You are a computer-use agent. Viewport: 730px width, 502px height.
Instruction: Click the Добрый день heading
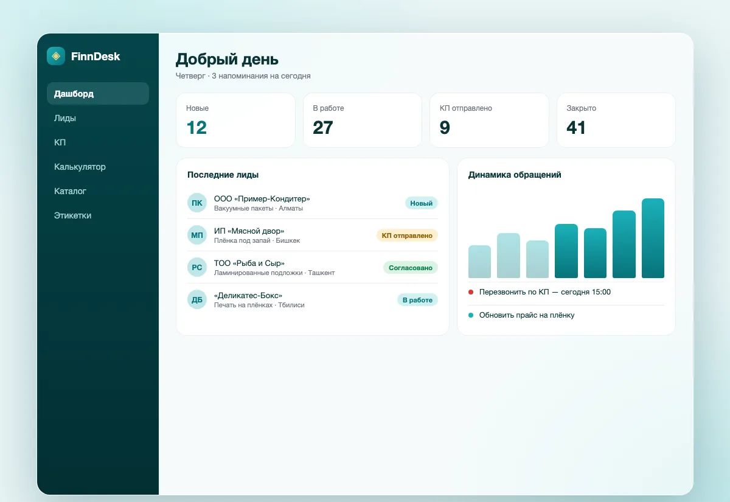[x=227, y=59]
